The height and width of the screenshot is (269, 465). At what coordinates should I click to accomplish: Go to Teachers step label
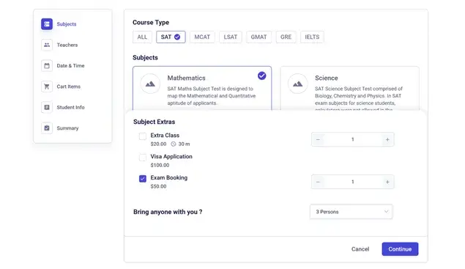point(67,45)
